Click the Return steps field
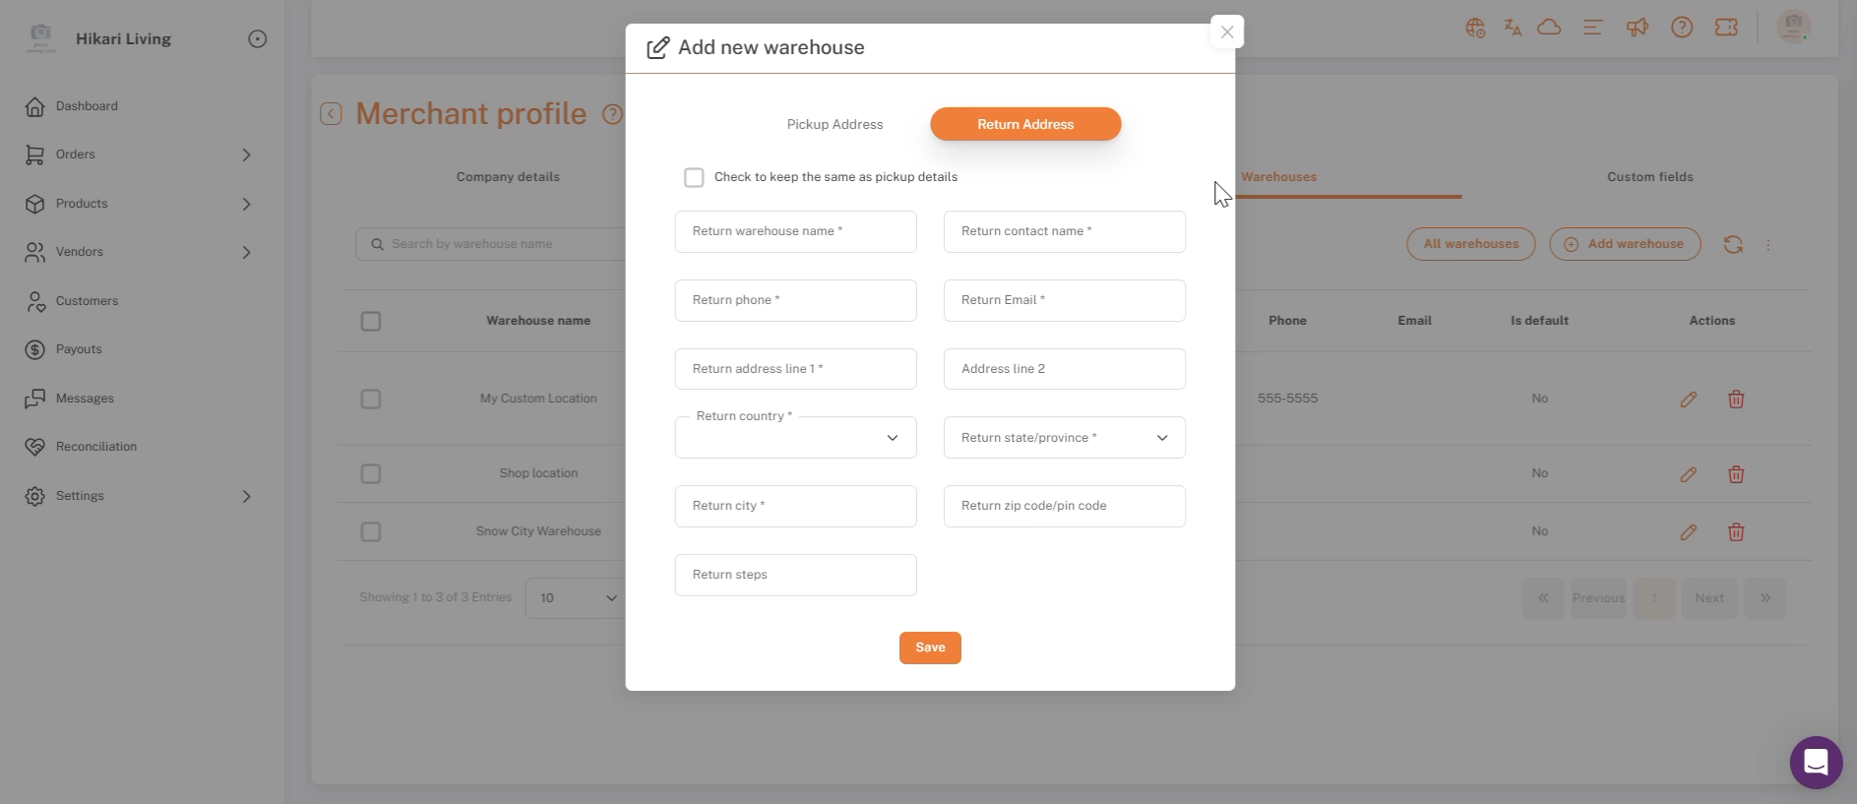The image size is (1857, 804). (x=795, y=575)
